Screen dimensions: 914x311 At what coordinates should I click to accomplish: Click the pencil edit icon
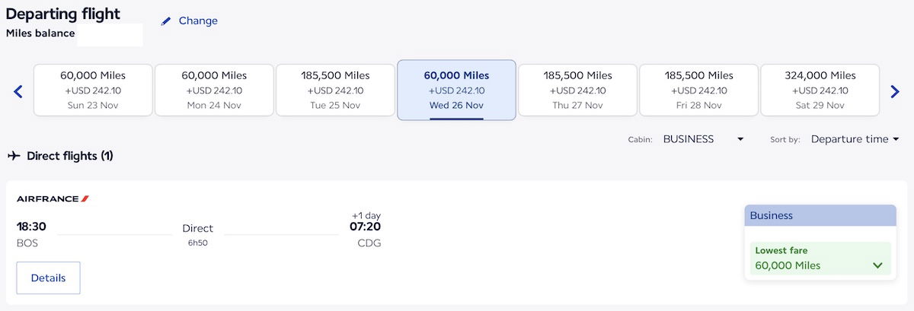point(166,21)
